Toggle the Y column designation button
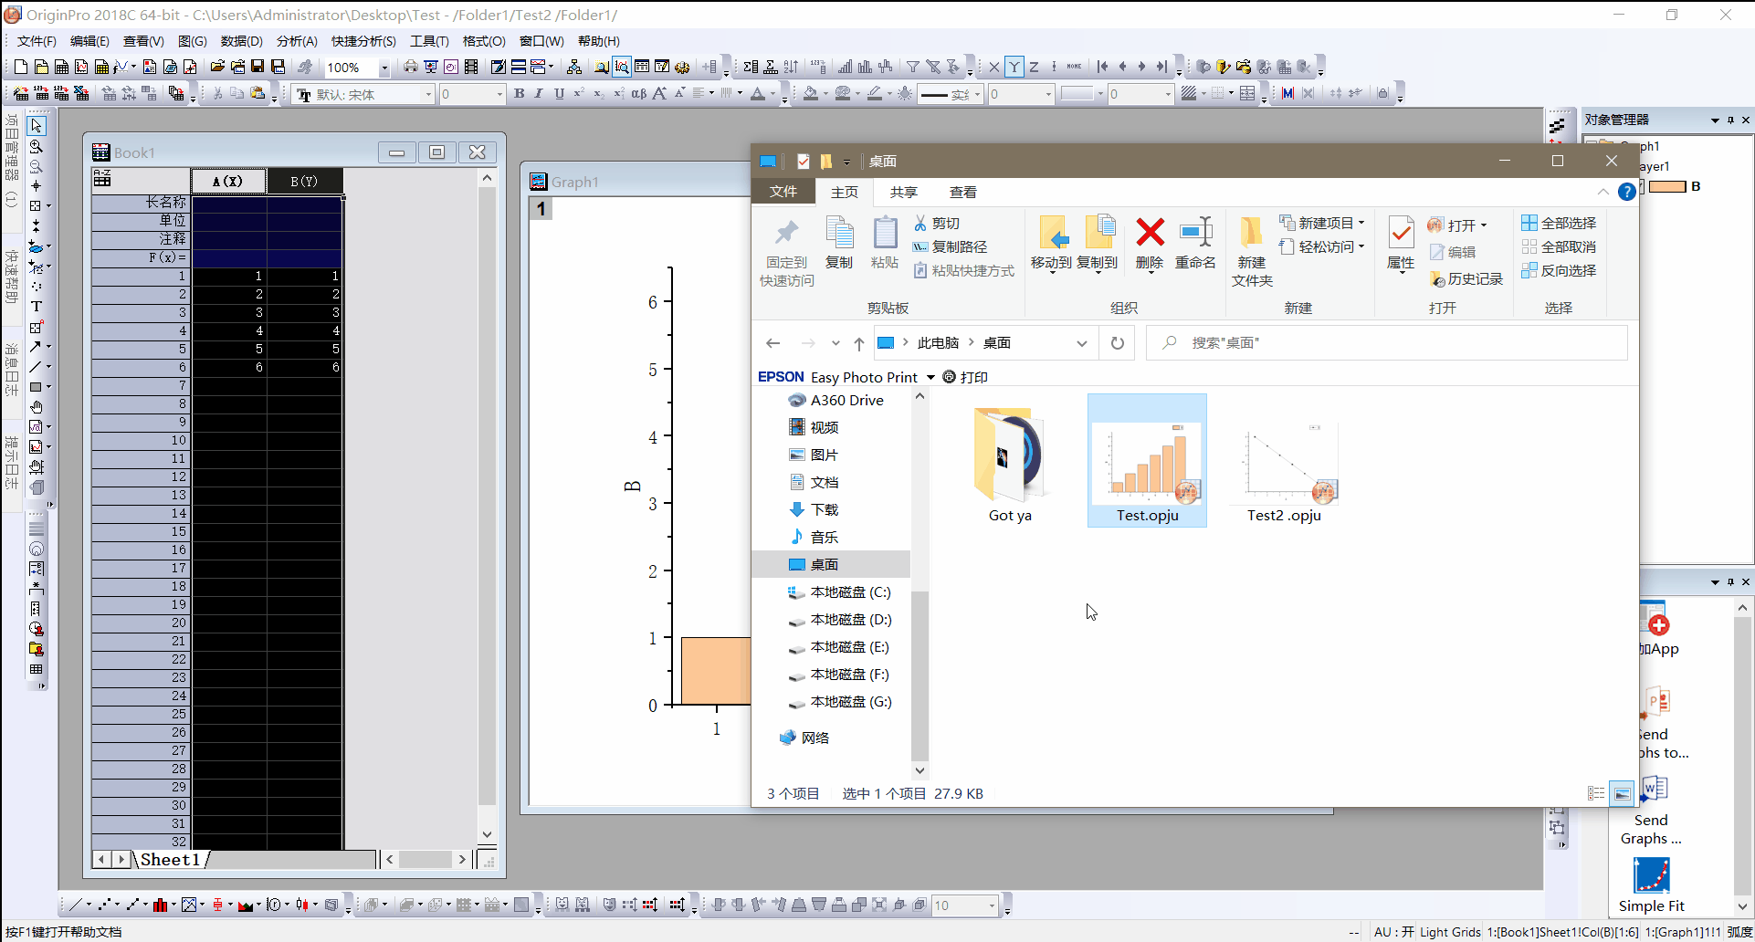The width and height of the screenshot is (1755, 942). tap(1014, 67)
